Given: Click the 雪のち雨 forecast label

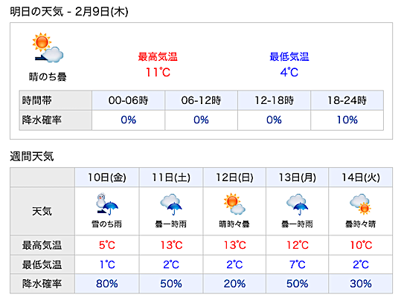Looking at the screenshot, I should [107, 224].
